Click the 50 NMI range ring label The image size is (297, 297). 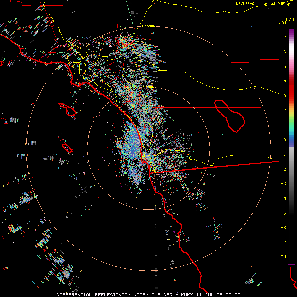tap(148, 87)
